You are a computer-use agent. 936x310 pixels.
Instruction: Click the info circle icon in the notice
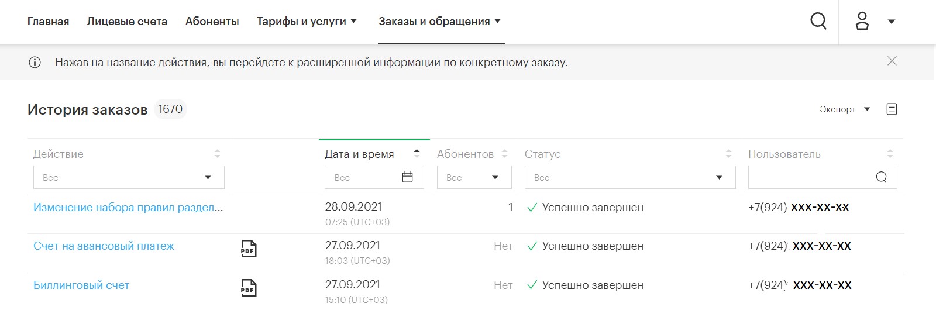click(x=35, y=62)
